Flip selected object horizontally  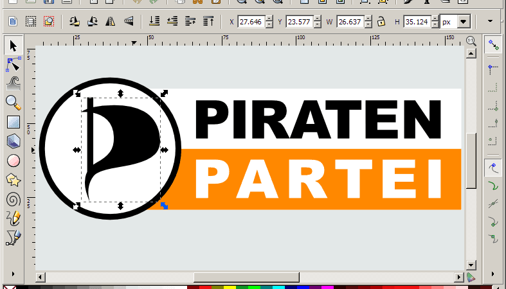pos(111,22)
